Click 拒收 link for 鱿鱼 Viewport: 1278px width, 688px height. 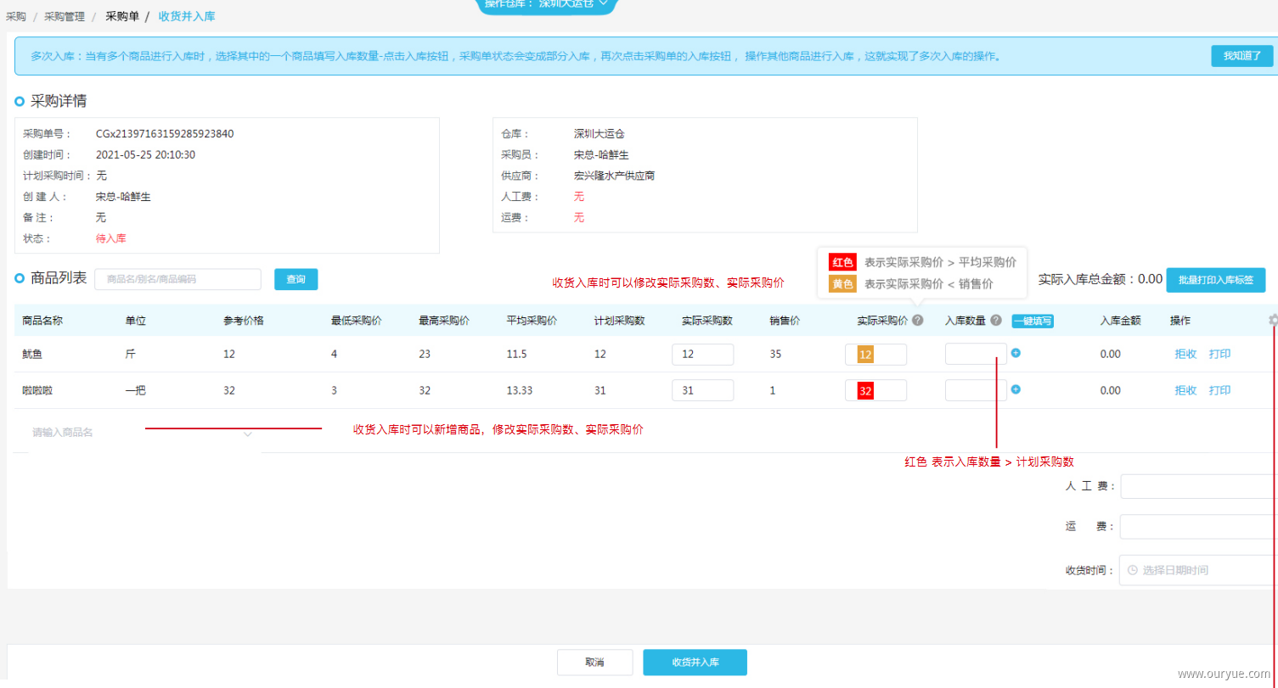coord(1185,354)
